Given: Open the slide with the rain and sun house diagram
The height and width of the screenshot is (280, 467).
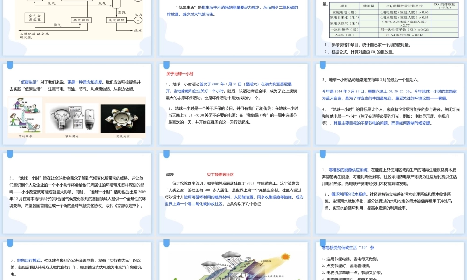Looking at the screenshot, I should [x=233, y=261].
